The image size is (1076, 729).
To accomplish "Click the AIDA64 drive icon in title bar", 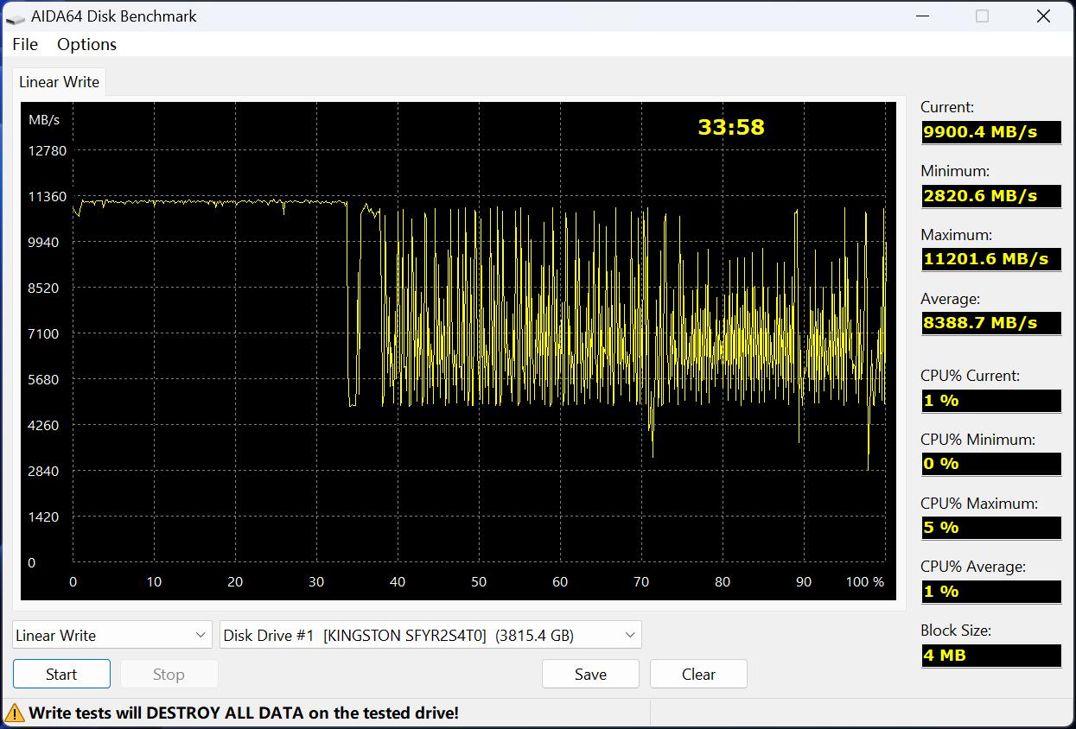I will tap(16, 16).
